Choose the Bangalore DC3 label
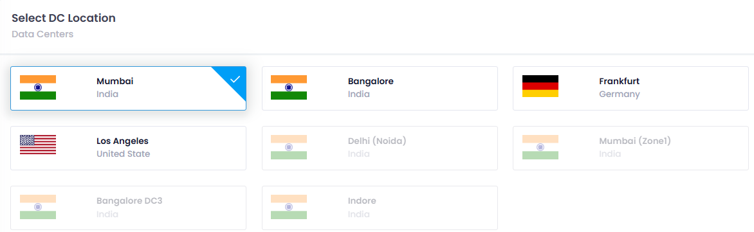Image resolution: width=754 pixels, height=232 pixels. coord(129,201)
